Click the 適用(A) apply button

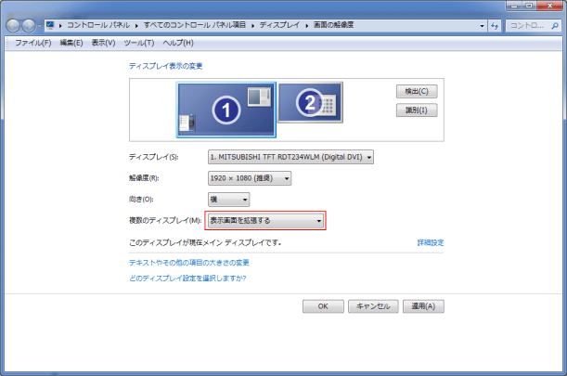(423, 306)
